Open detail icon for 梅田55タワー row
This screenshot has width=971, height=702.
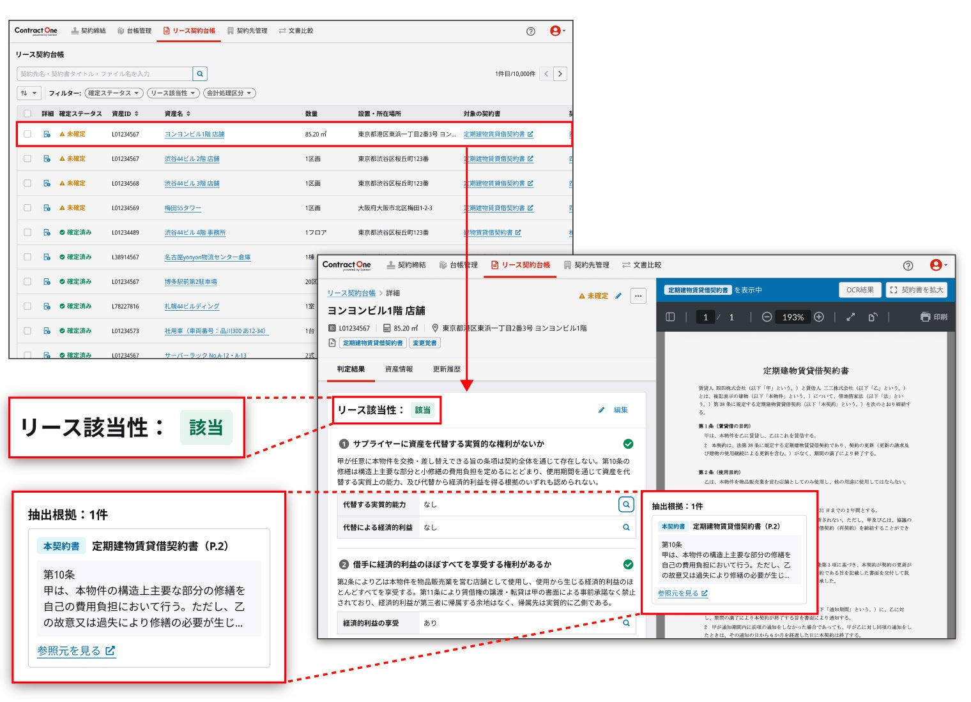(47, 208)
